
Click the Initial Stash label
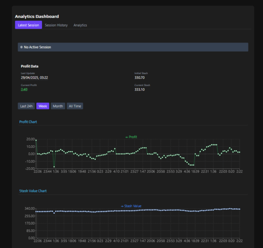(141, 73)
